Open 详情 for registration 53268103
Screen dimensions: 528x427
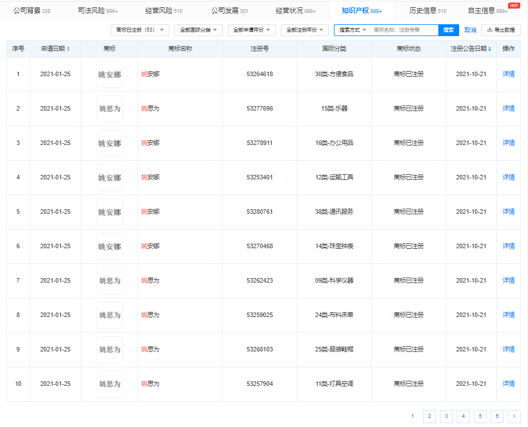508,349
